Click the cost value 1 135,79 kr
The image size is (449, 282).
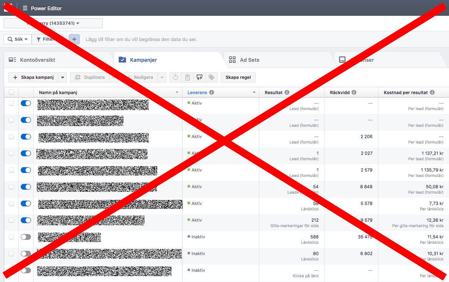click(x=432, y=170)
